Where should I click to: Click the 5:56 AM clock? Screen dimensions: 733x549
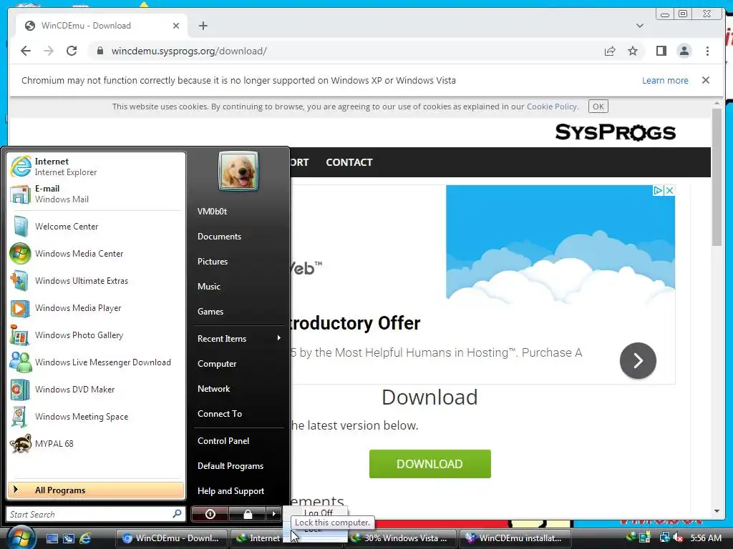(x=706, y=538)
